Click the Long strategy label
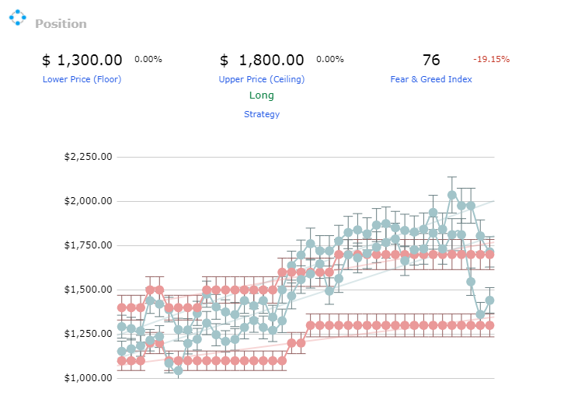564x413 pixels. click(262, 95)
